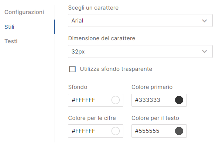Screen dimensions: 216x145
Task: Click the Dimensione del carattere label
Action: pyautogui.click(x=102, y=38)
